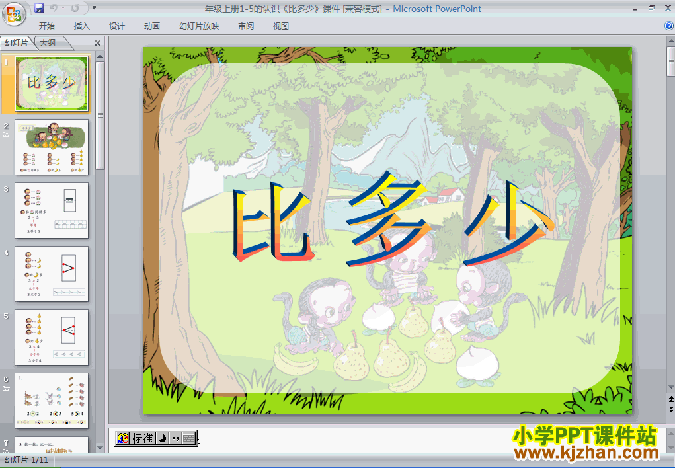Screen dimensions: 675x468
Task: Click 幻灯片 1/11 status bar indicator
Action: coord(26,460)
